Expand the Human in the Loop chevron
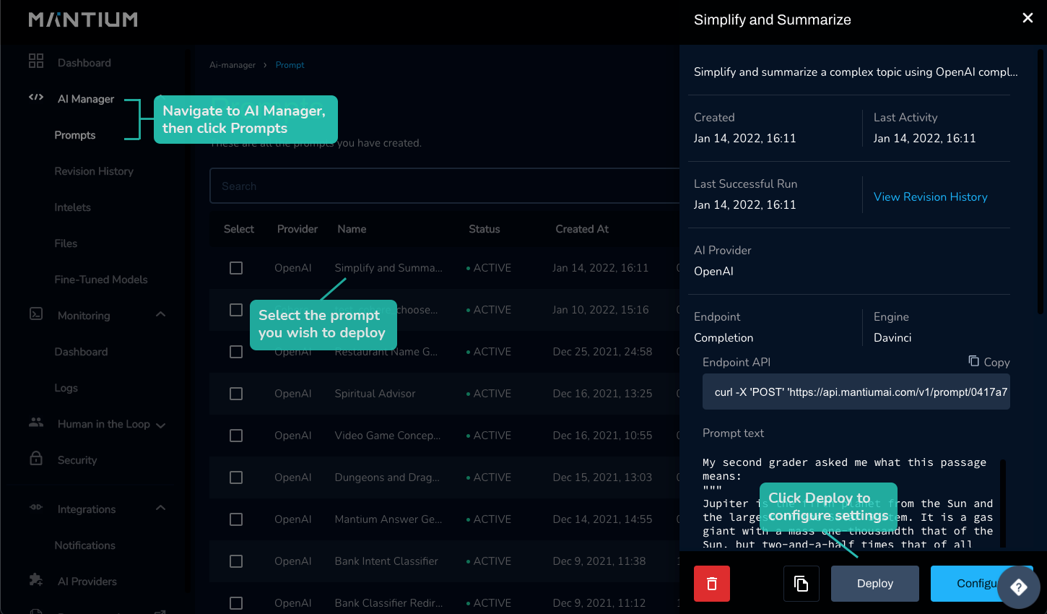Image resolution: width=1047 pixels, height=614 pixels. point(160,425)
